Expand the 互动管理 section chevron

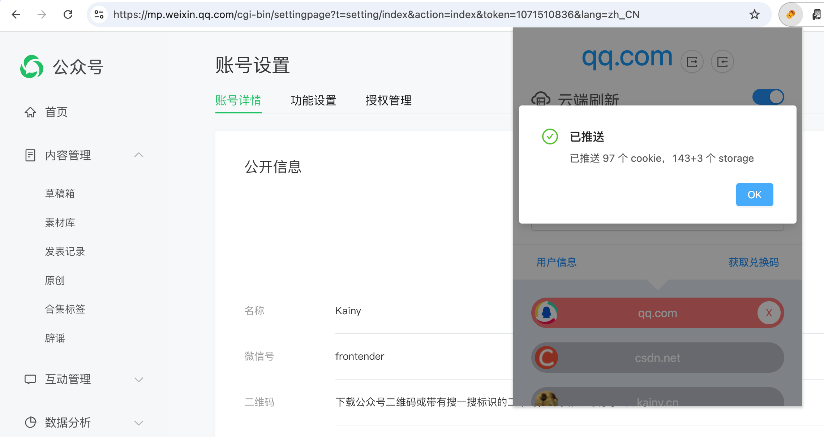tap(139, 380)
